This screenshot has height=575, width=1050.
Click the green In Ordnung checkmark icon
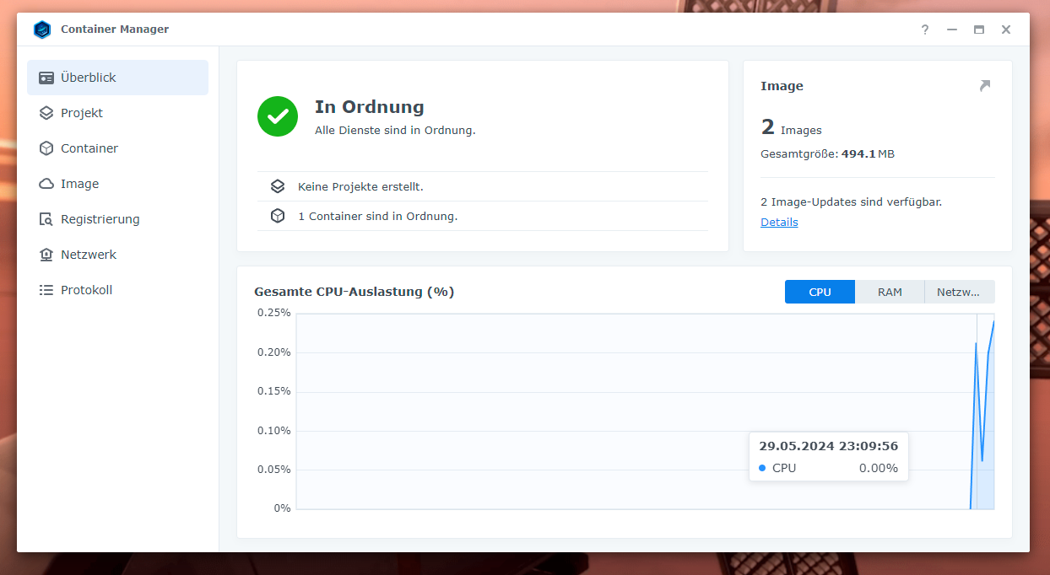tap(278, 116)
